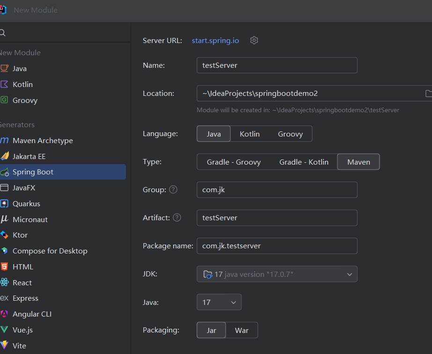Click the Package name field
432x354 pixels.
(277, 246)
